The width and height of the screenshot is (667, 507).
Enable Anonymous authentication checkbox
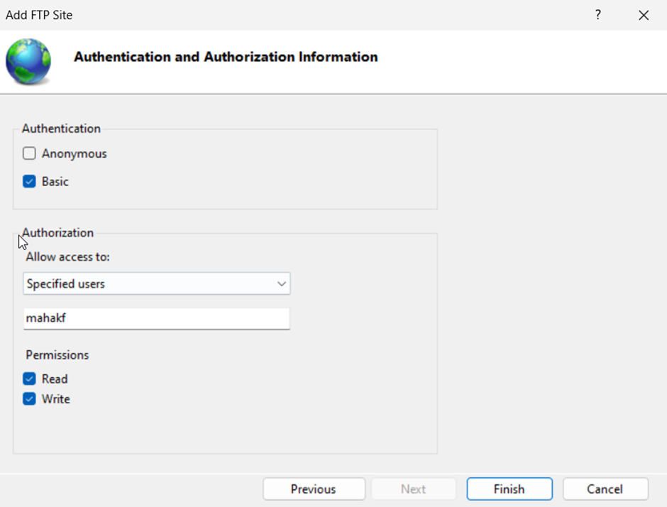tap(29, 153)
